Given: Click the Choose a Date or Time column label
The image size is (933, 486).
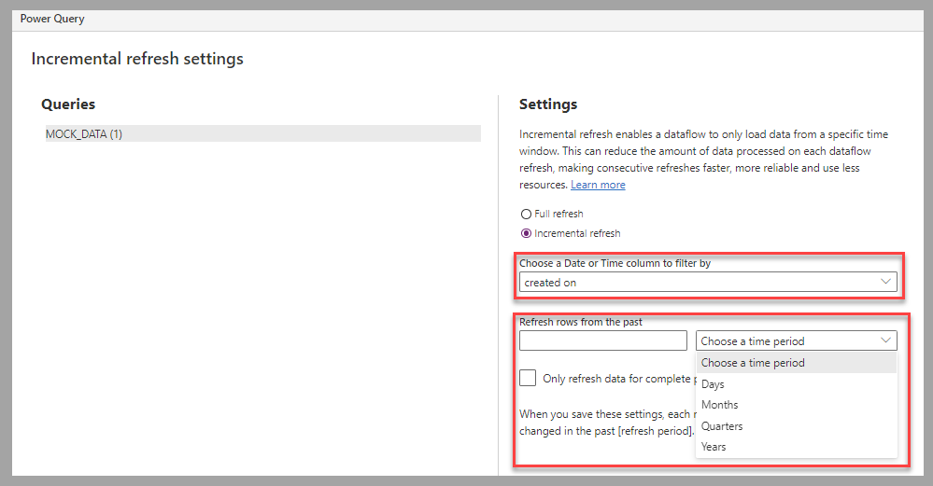Looking at the screenshot, I should 615,263.
